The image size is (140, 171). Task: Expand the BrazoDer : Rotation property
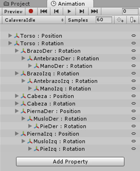coord(17,51)
